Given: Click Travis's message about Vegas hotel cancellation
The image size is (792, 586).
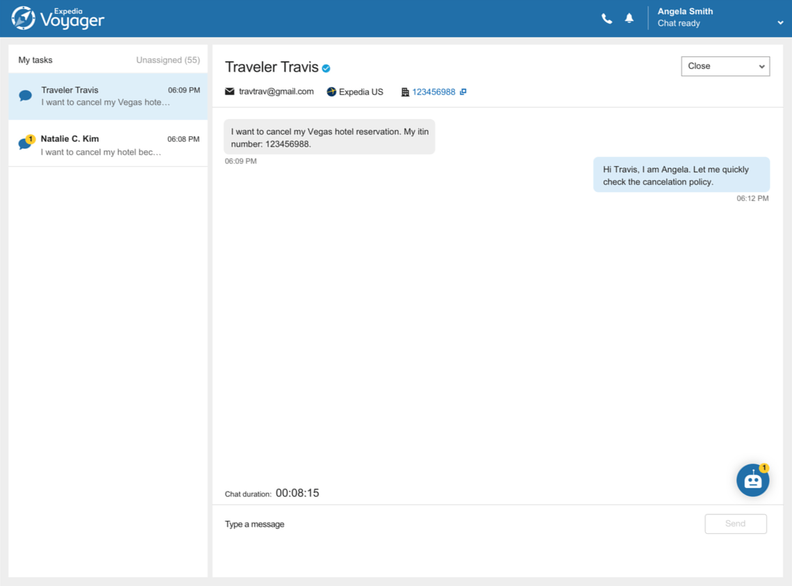Looking at the screenshot, I should [329, 138].
